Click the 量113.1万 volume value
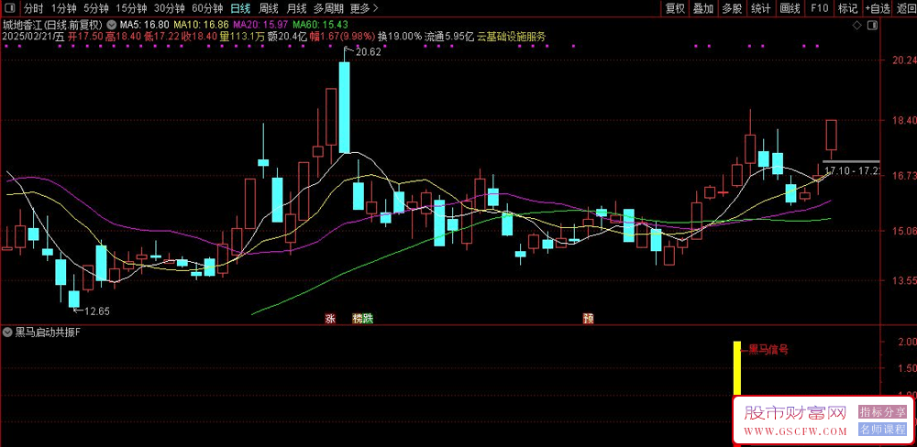 coord(242,37)
